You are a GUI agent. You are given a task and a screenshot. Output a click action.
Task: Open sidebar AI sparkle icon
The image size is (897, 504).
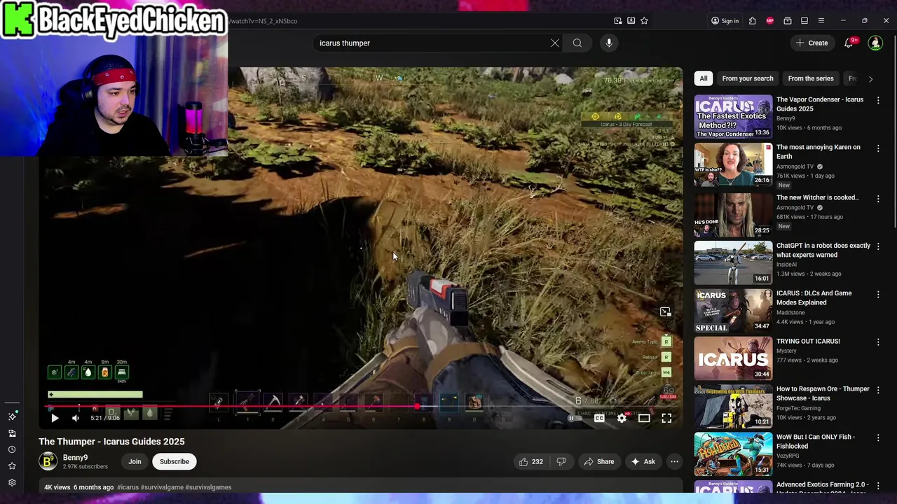click(x=12, y=416)
